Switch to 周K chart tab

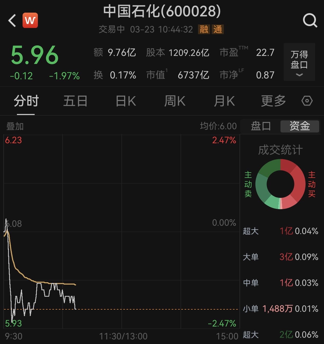click(175, 101)
